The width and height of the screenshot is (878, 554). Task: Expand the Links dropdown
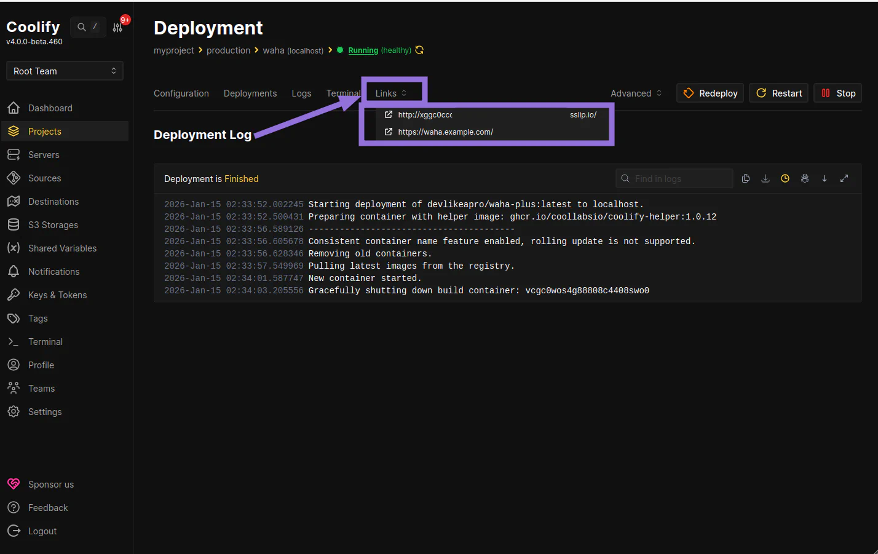click(x=391, y=93)
